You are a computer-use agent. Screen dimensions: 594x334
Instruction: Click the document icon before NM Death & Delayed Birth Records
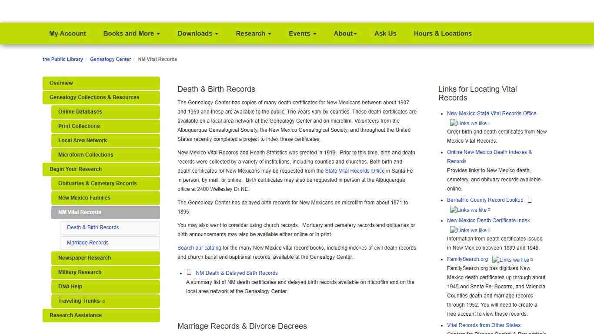189,272
